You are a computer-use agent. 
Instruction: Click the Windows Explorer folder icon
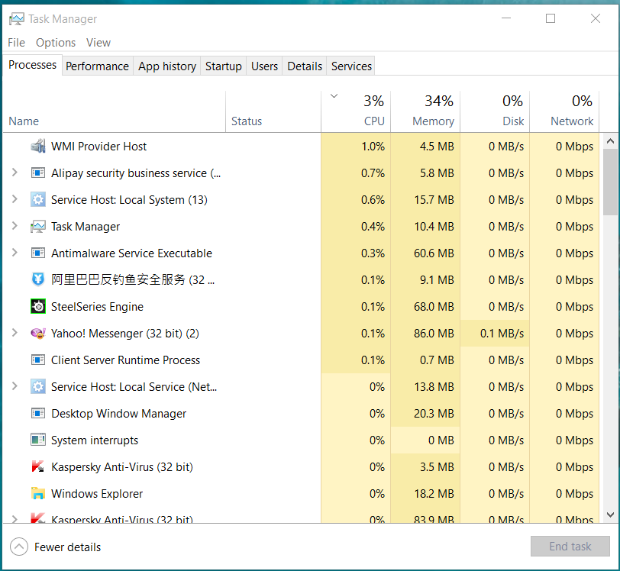pos(38,494)
